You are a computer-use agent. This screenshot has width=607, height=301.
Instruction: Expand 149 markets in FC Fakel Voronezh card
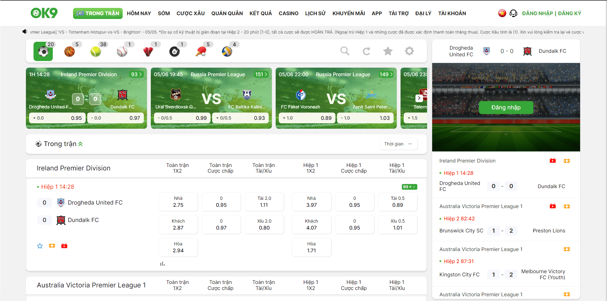coord(386,74)
